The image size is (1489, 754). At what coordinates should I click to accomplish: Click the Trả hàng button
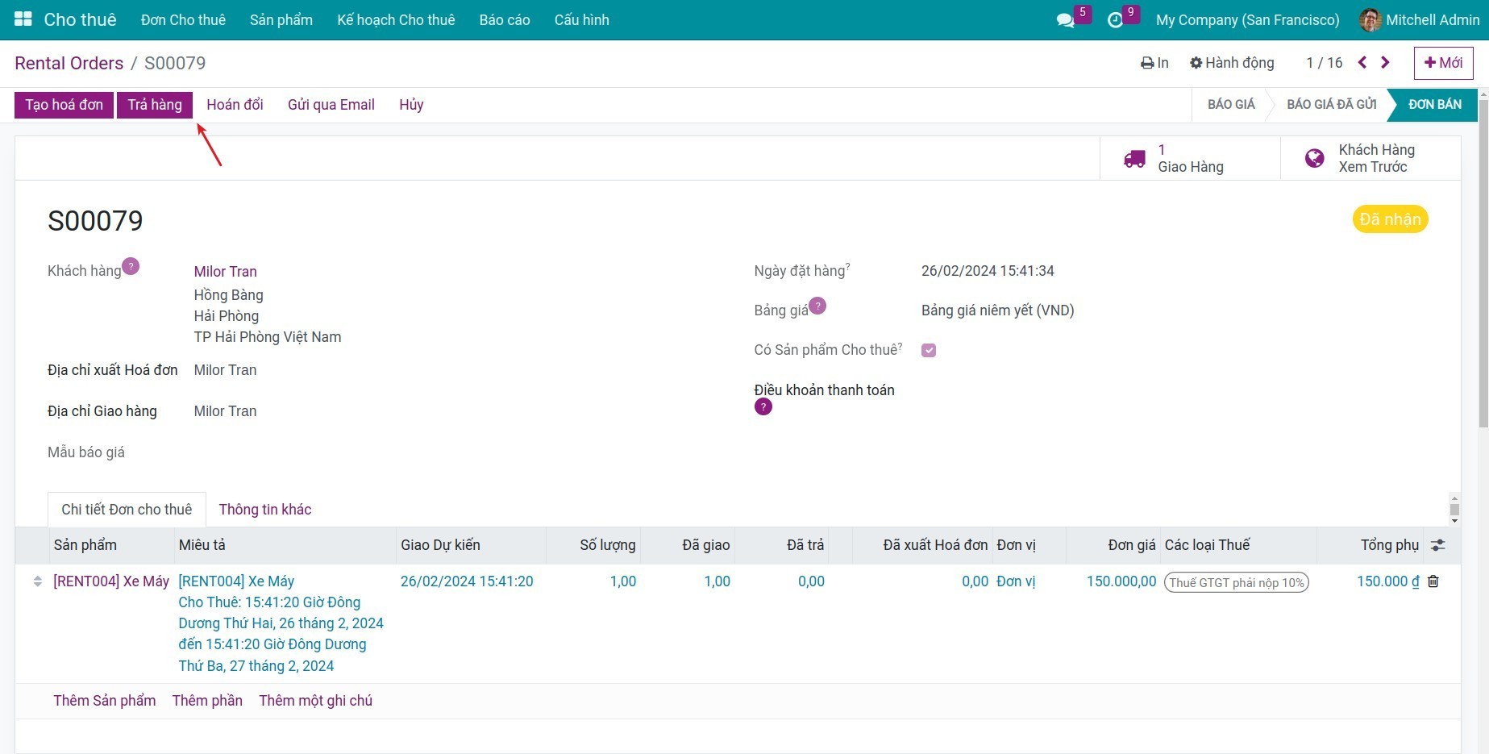click(x=155, y=105)
